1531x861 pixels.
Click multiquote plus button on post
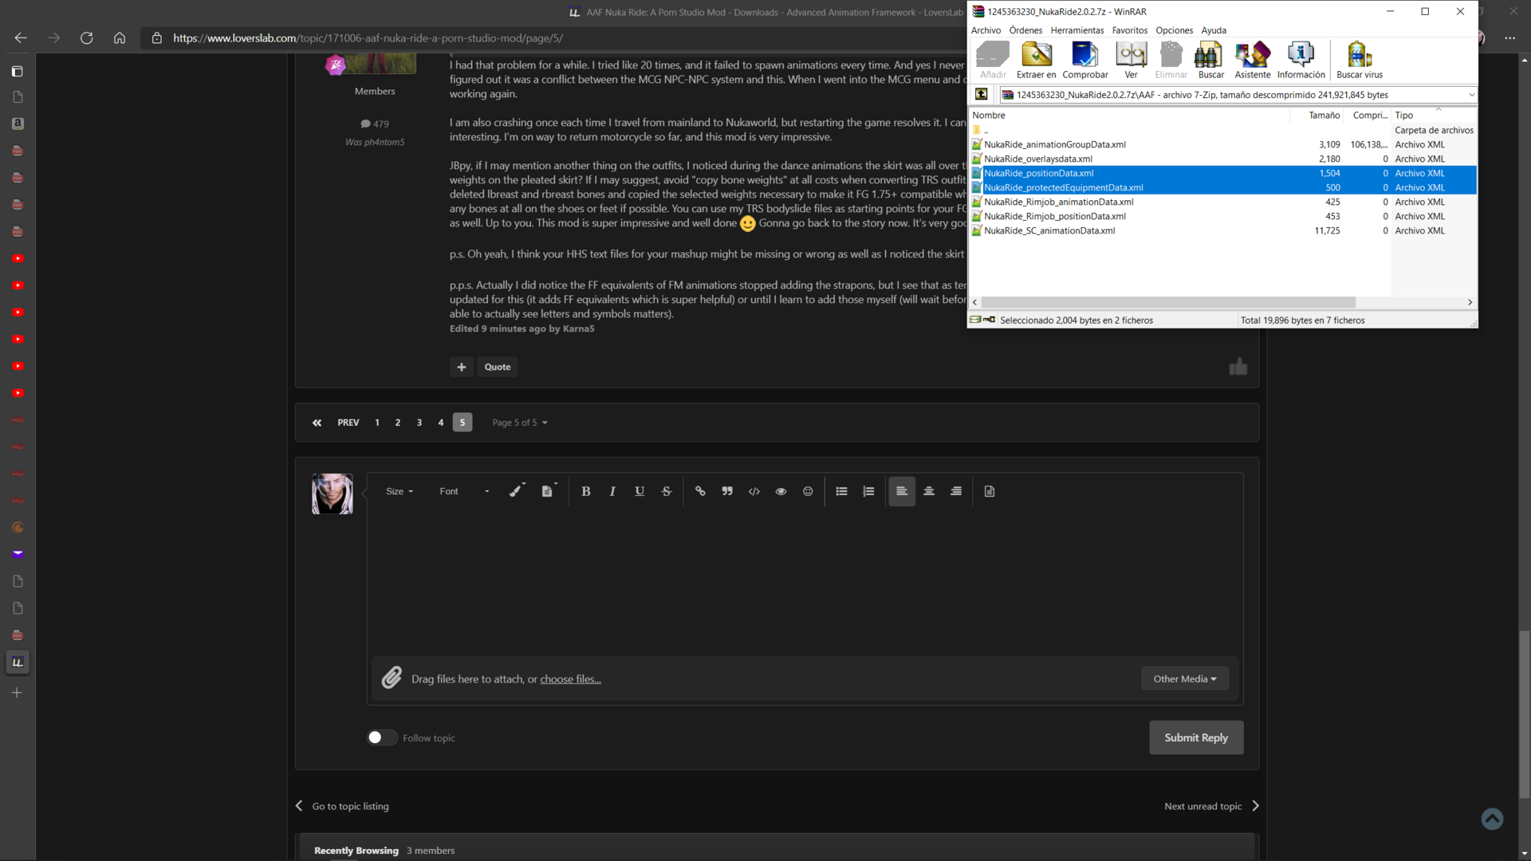coord(461,367)
